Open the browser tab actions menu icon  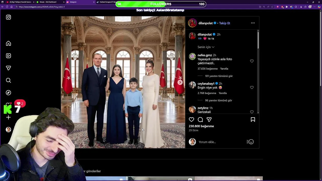coord(3,2)
